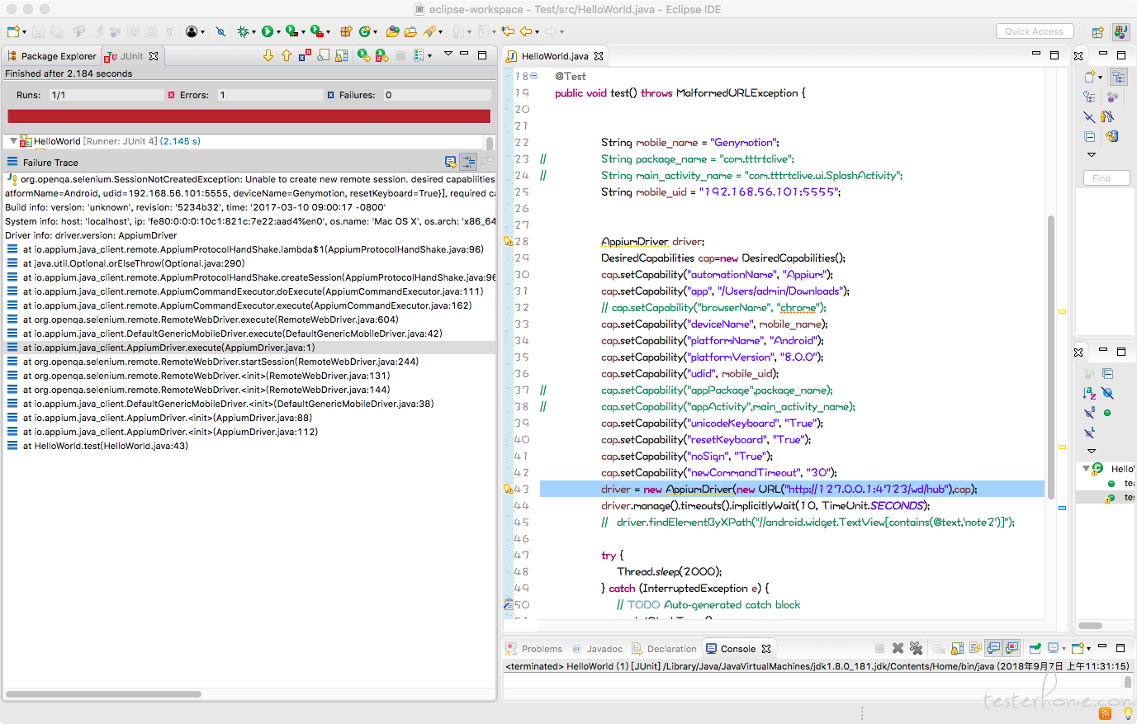This screenshot has height=724, width=1137.
Task: Minimize the Console view
Action: pyautogui.click(x=1102, y=646)
